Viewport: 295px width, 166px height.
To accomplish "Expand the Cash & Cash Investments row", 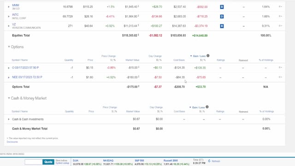I will point(9,119).
